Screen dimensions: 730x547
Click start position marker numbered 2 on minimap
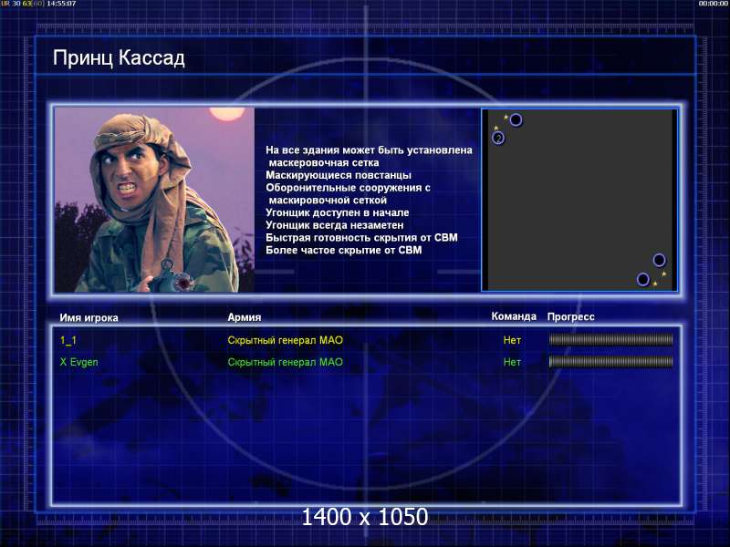point(498,138)
